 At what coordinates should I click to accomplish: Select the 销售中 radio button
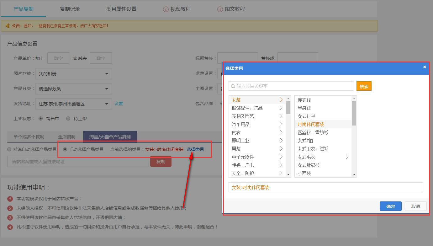point(40,119)
